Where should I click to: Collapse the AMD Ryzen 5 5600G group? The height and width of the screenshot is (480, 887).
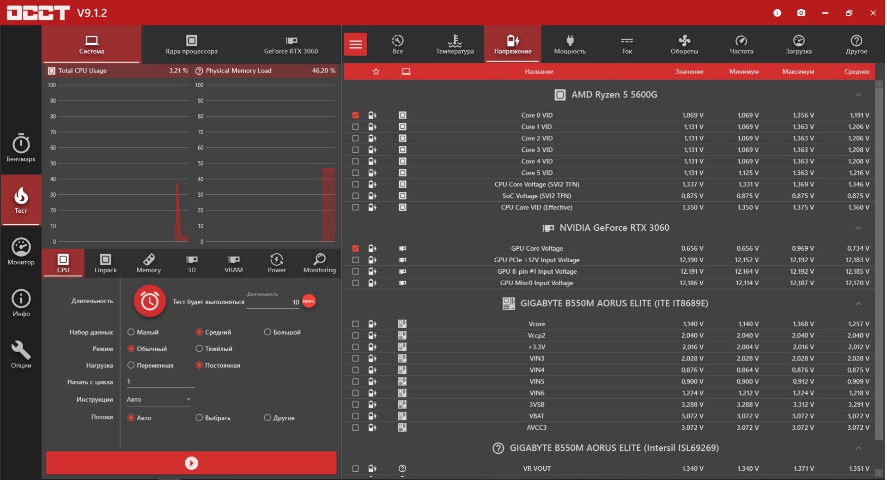(858, 95)
